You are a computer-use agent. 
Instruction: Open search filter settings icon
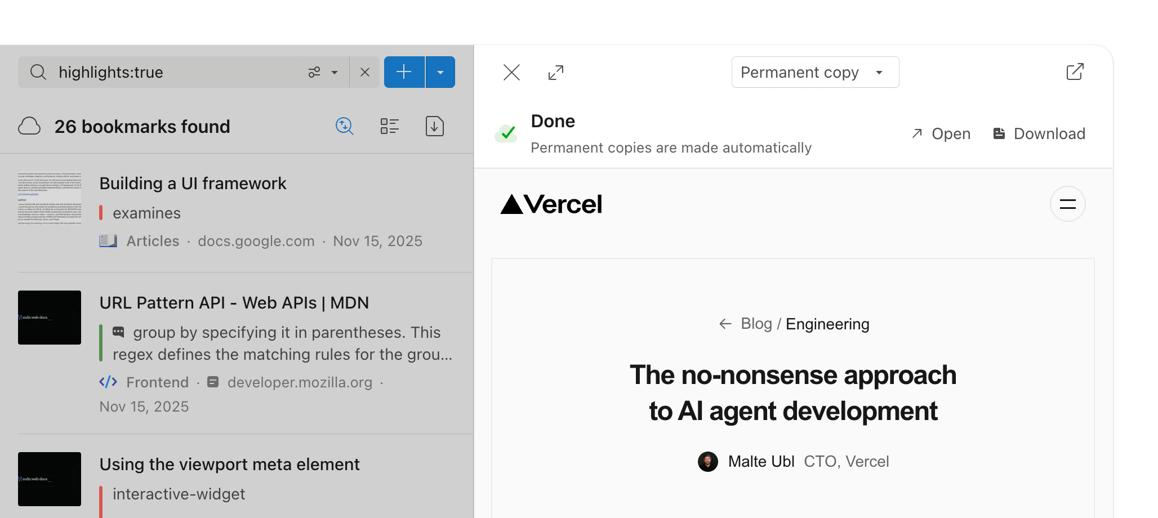(314, 72)
